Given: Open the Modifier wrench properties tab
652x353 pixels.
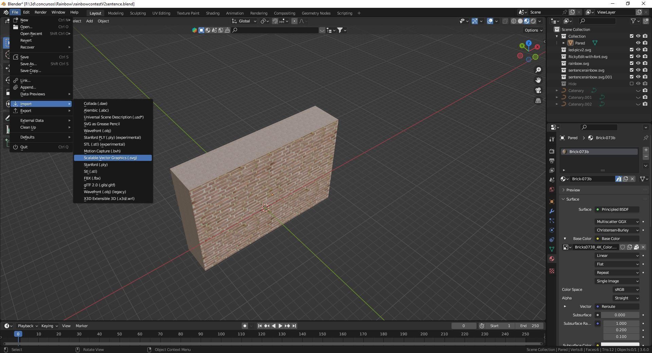Looking at the screenshot, I should point(552,211).
